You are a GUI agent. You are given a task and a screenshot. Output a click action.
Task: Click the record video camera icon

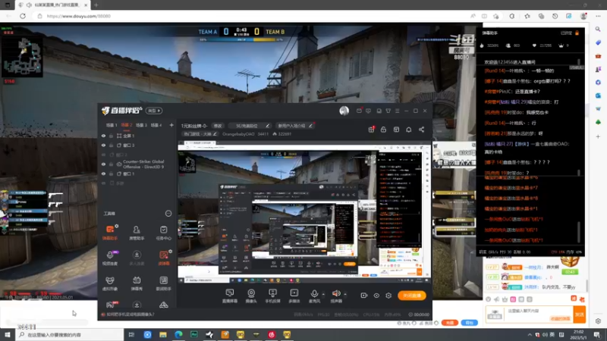pyautogui.click(x=364, y=296)
